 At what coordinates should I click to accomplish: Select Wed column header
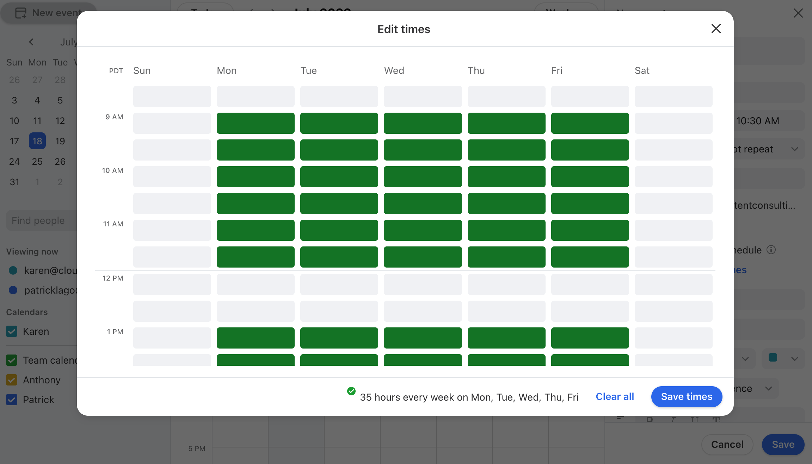394,71
